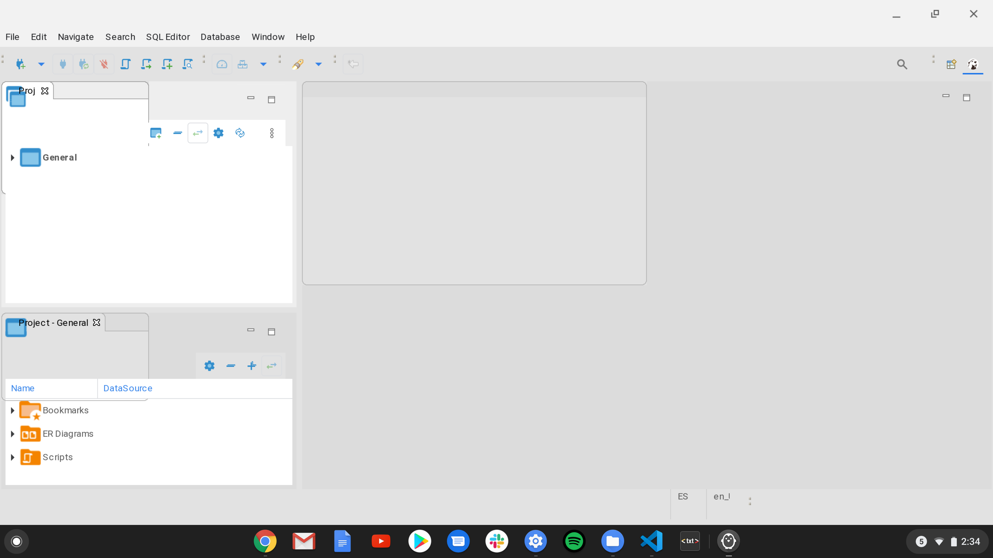The width and height of the screenshot is (993, 558).
Task: Expand the Scripts folder
Action: (12, 458)
